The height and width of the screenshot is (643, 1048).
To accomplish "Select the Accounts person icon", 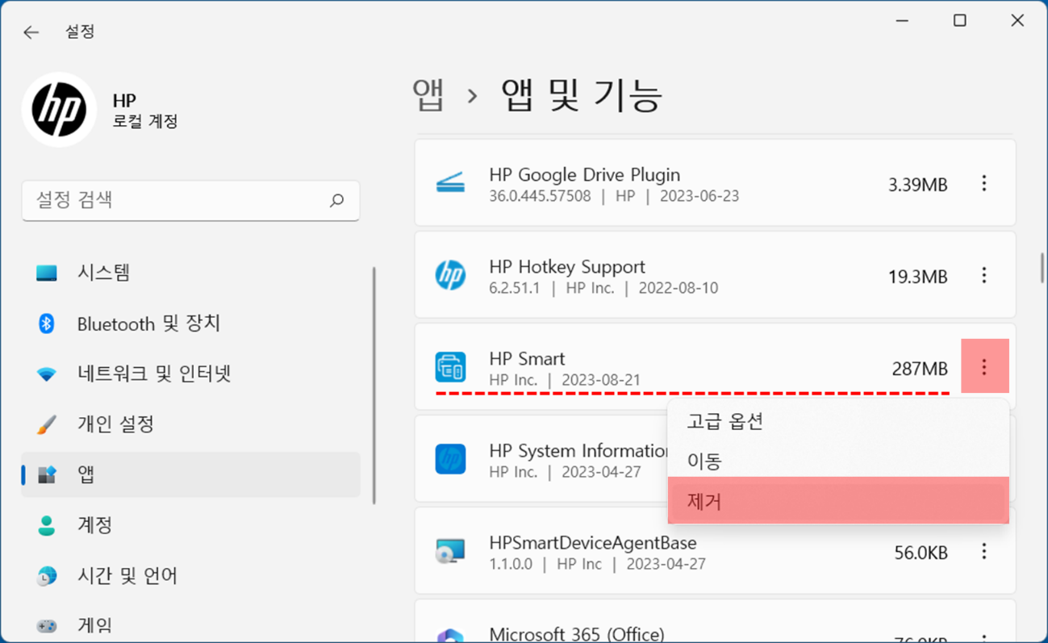I will [x=47, y=525].
